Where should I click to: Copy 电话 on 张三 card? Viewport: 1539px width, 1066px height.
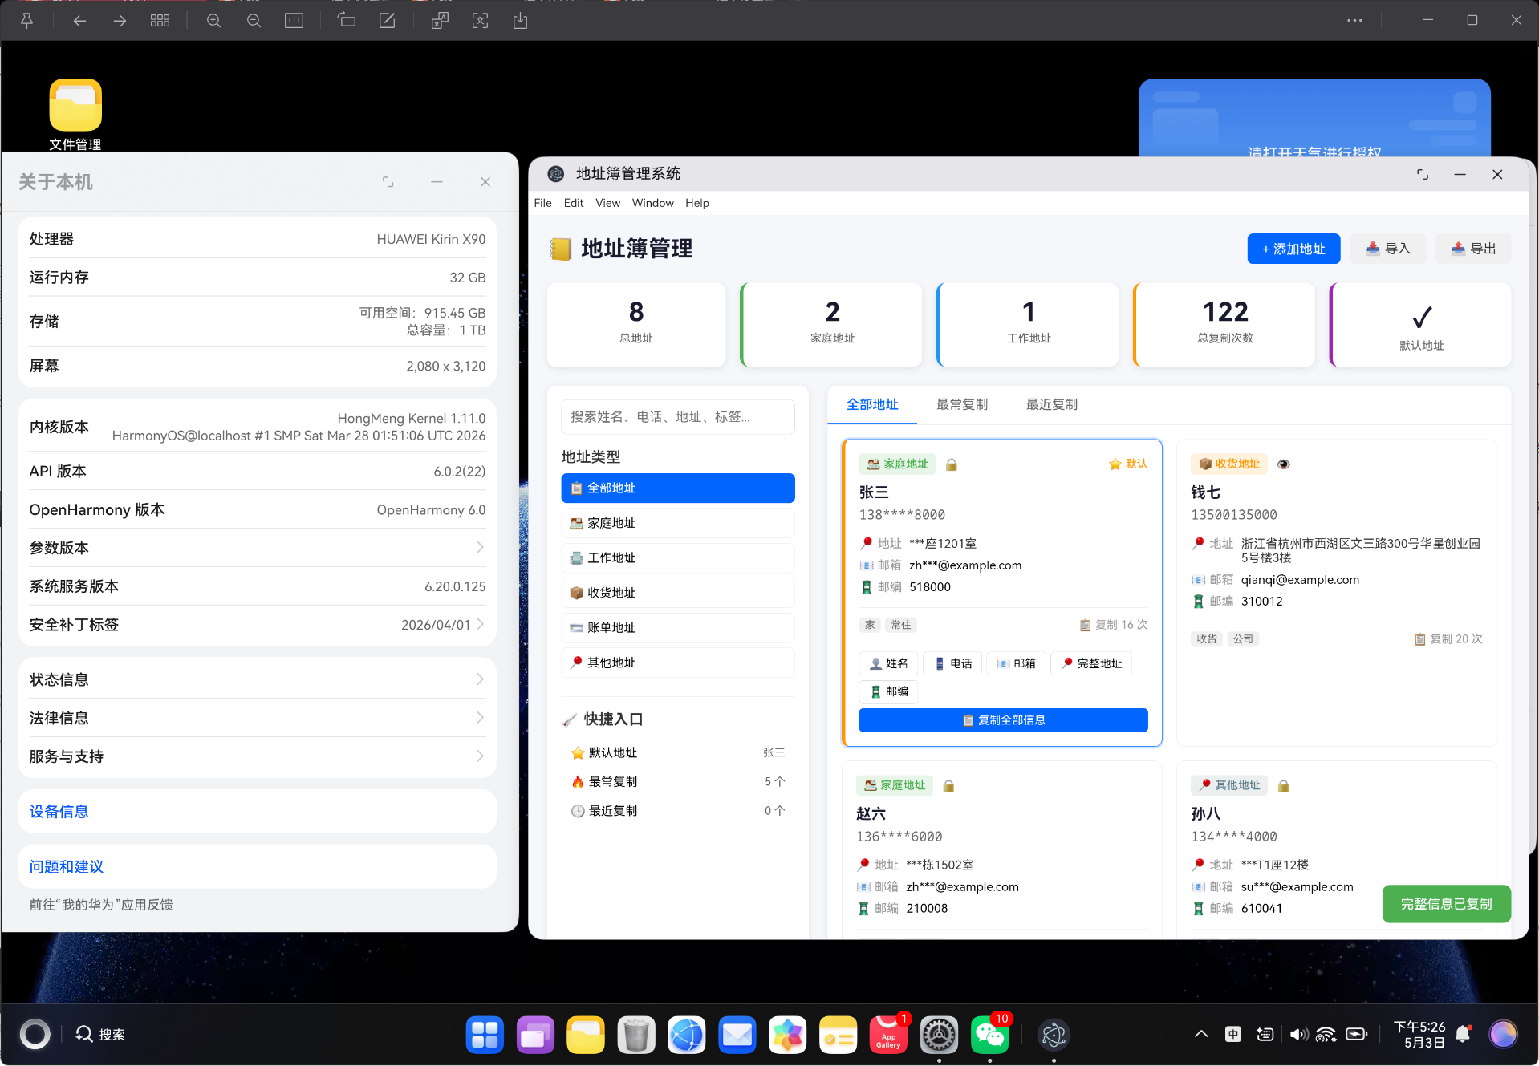[952, 663]
